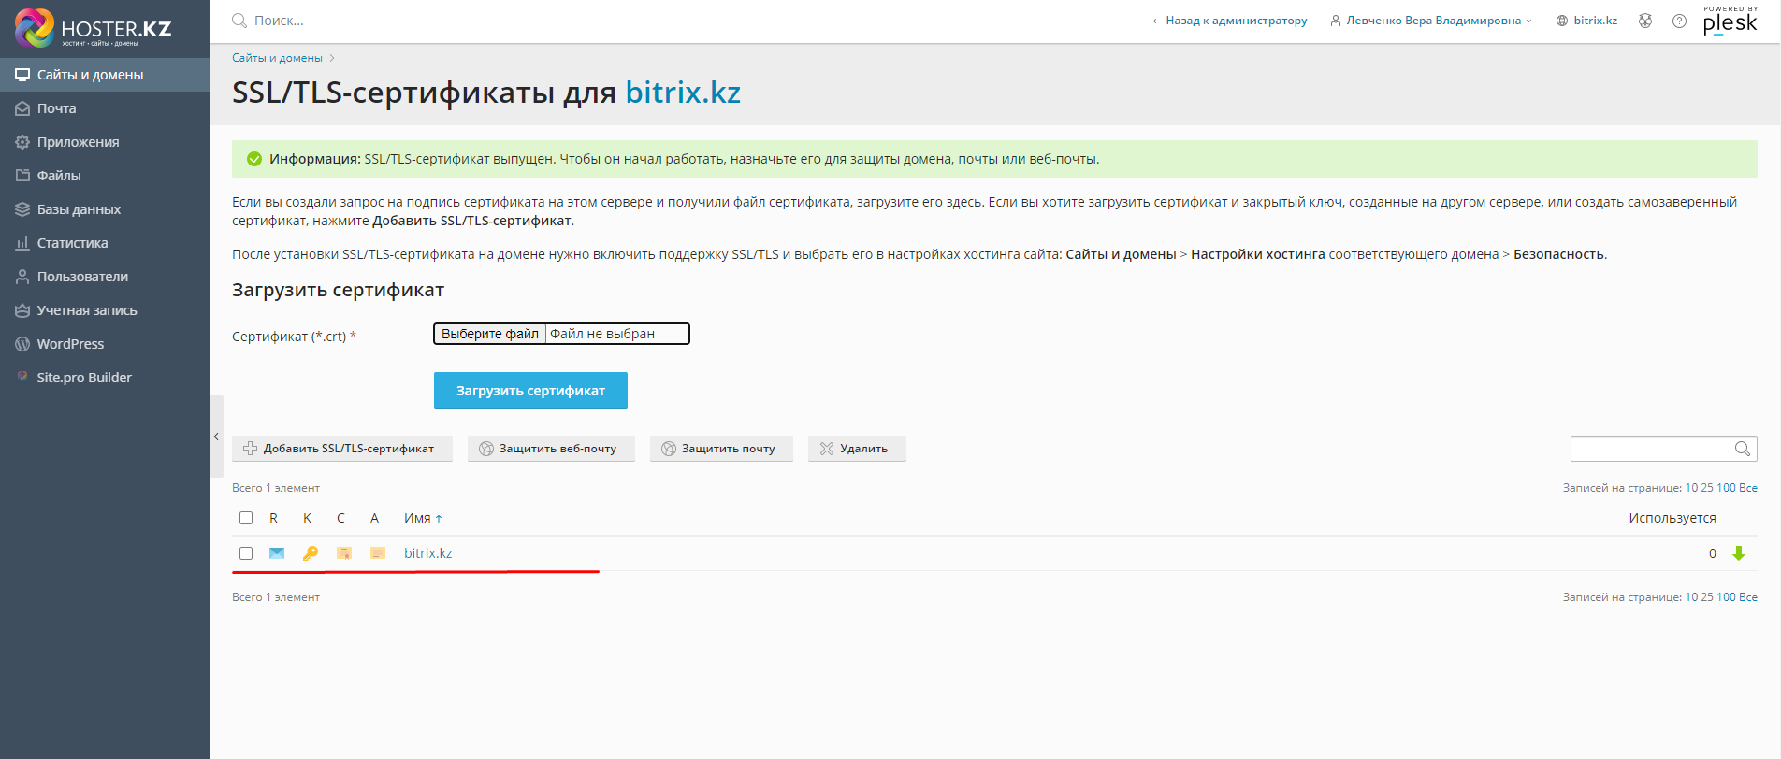Follow the Назад к администратору link

coord(1236,21)
